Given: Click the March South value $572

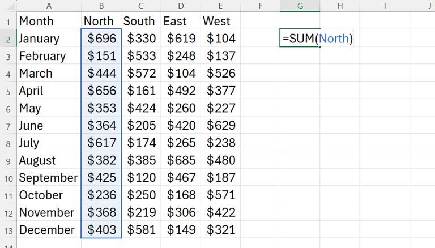Looking at the screenshot, I should pyautogui.click(x=141, y=73).
